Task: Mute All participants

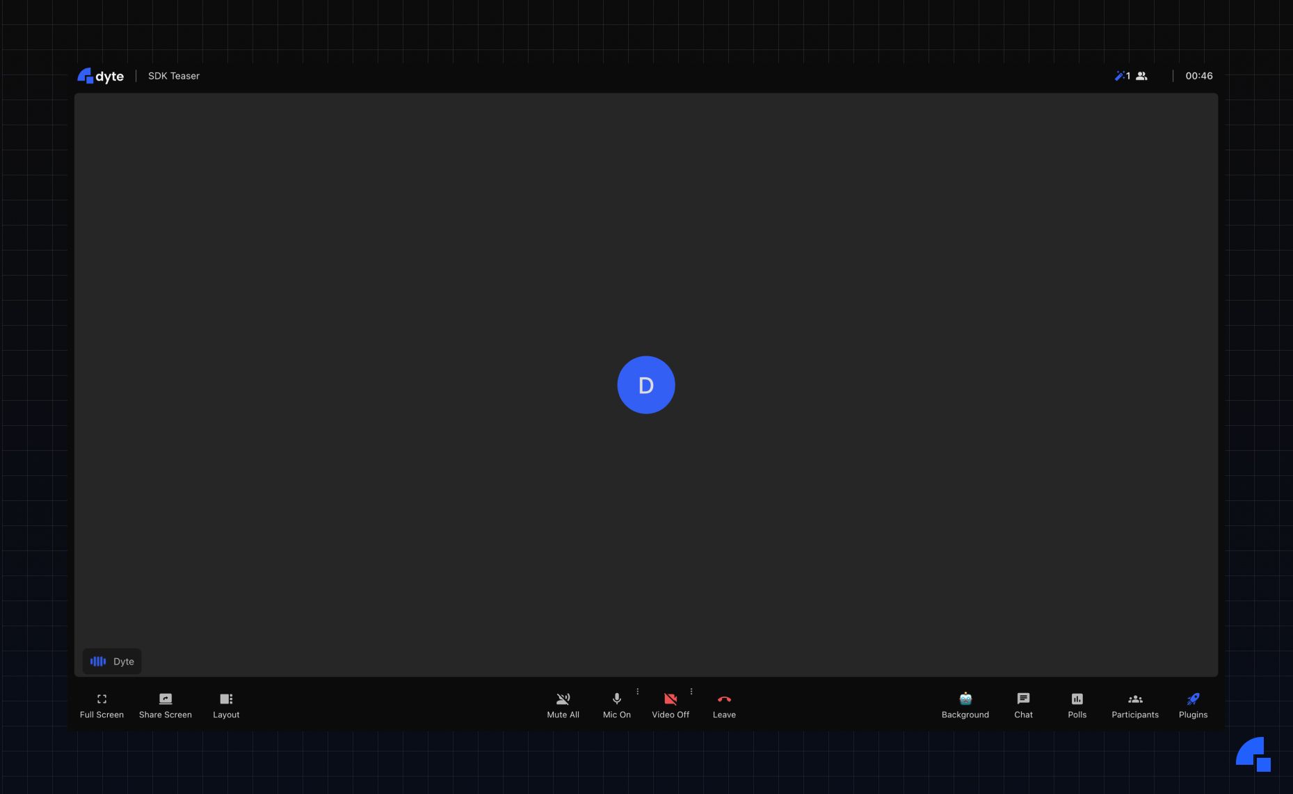Action: coord(563,705)
